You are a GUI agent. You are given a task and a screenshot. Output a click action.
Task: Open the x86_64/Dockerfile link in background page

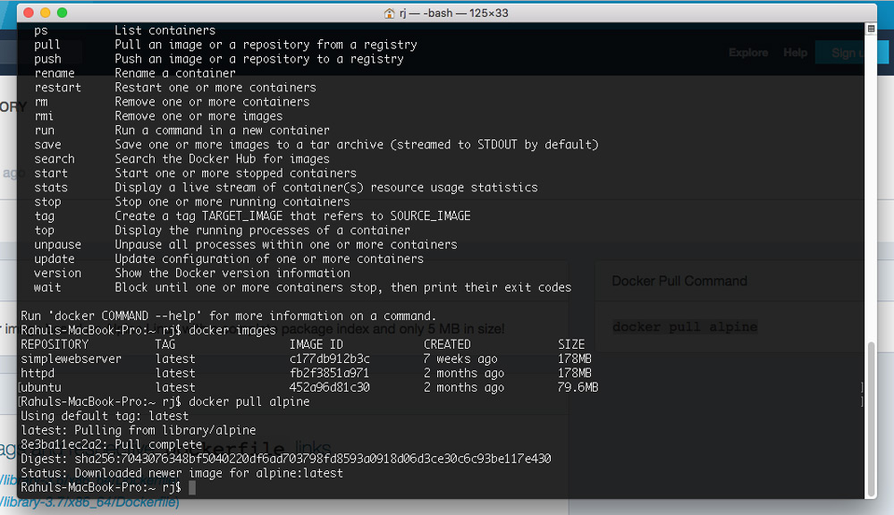[89, 503]
